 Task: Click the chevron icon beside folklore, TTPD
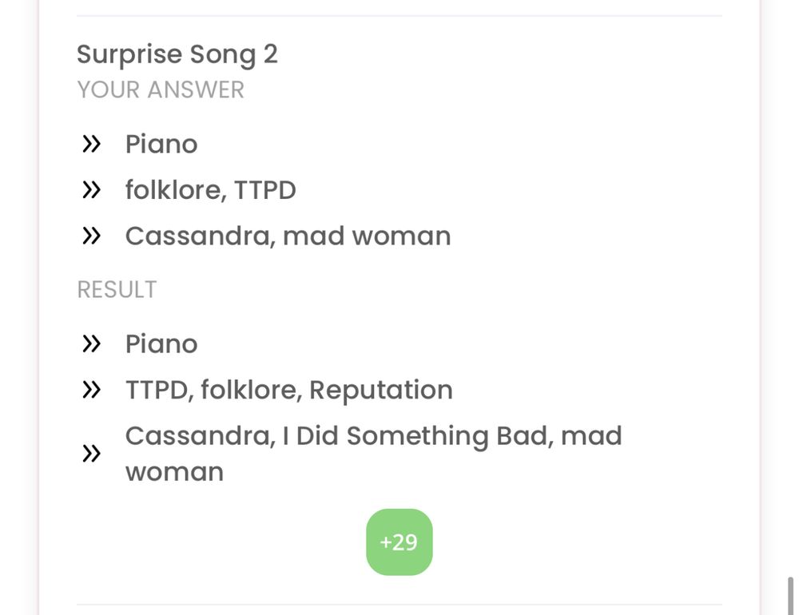tap(91, 190)
